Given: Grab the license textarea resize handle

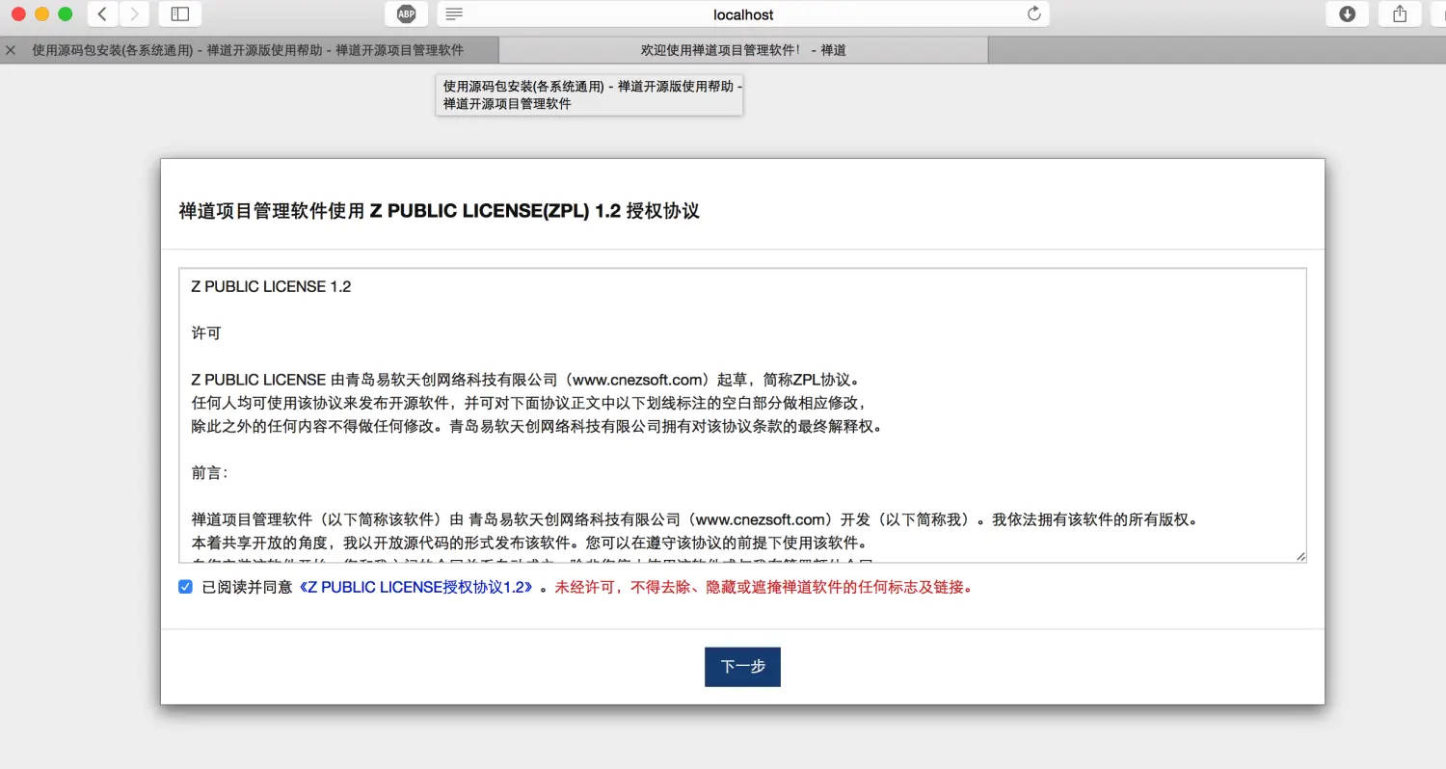Looking at the screenshot, I should click(x=1300, y=556).
